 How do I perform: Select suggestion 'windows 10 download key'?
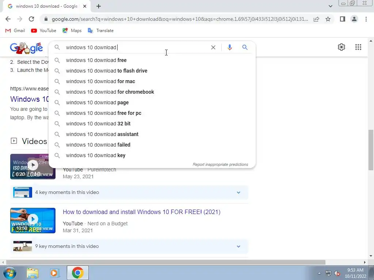pos(152,155)
